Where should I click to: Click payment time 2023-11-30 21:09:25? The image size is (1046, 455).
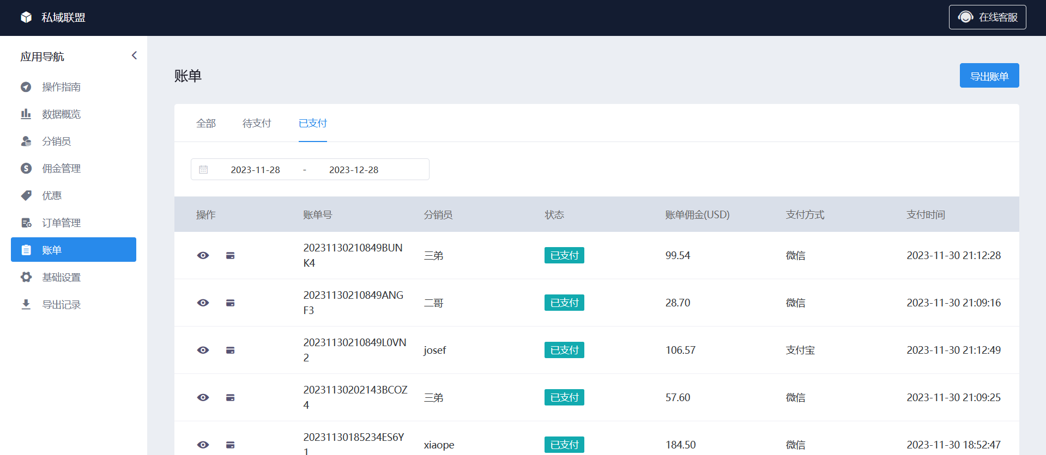point(953,397)
